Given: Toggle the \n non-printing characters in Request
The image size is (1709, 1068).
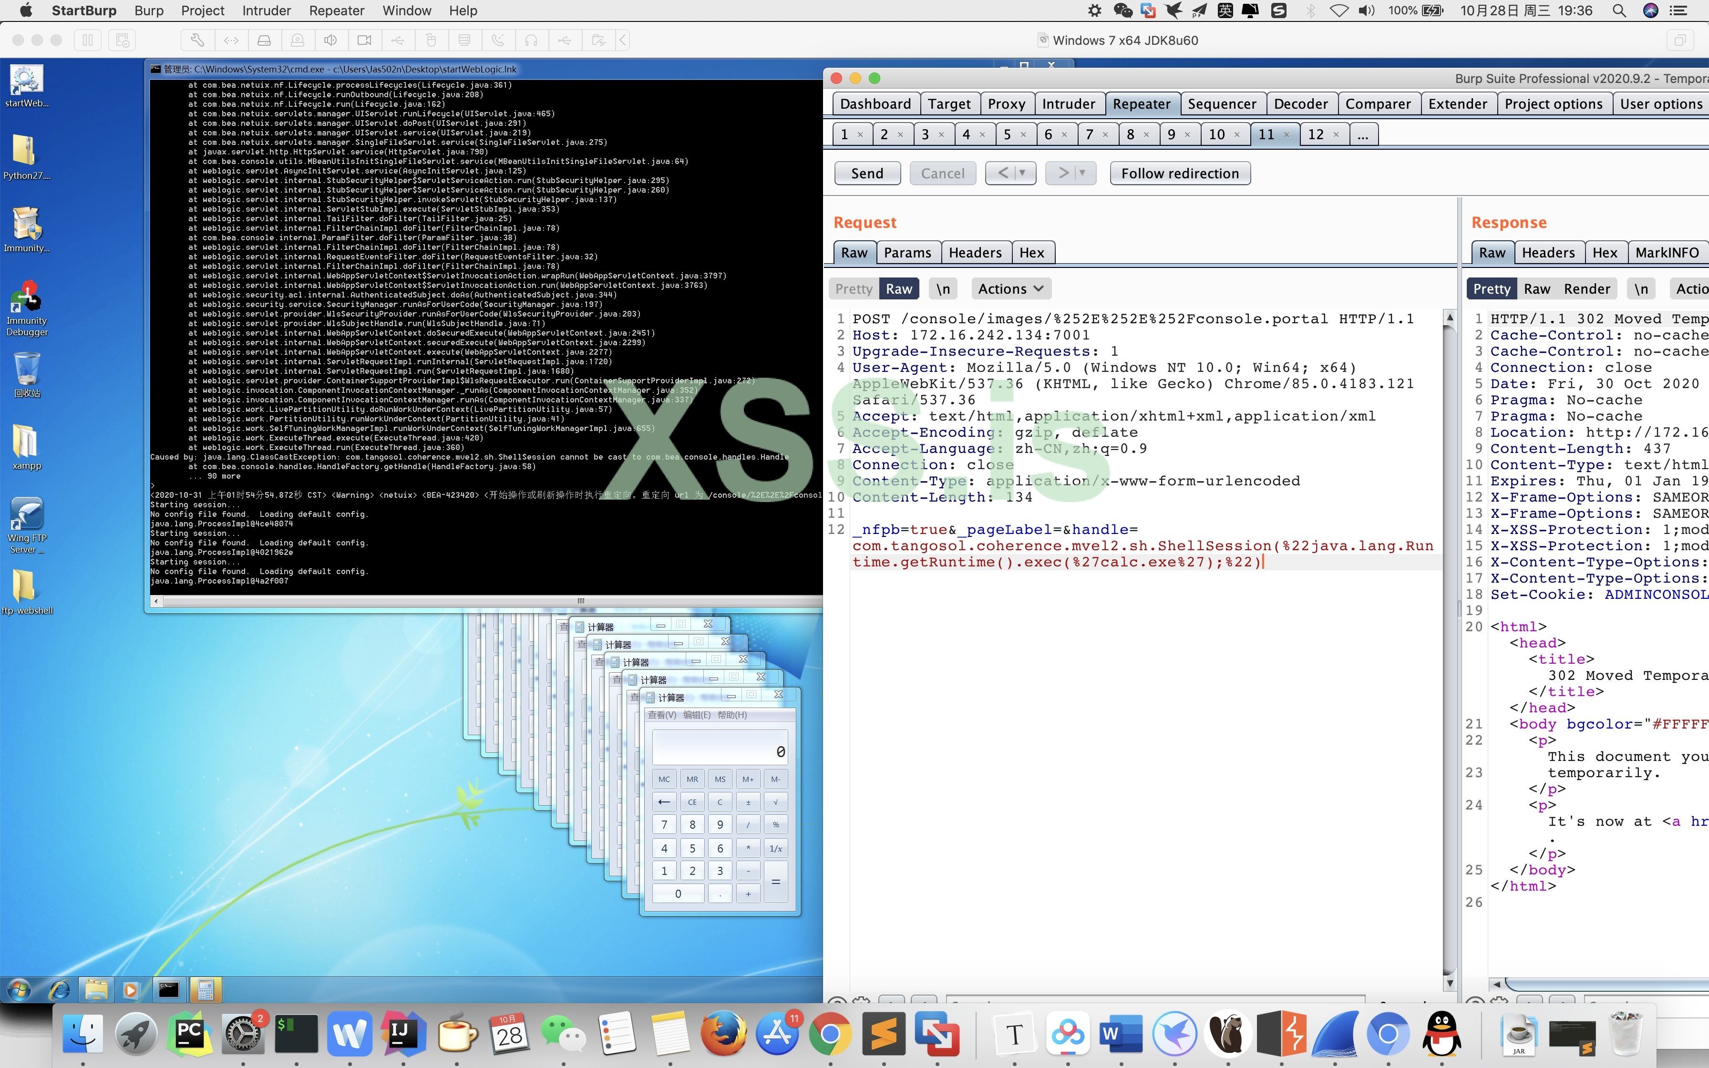Looking at the screenshot, I should pos(943,289).
